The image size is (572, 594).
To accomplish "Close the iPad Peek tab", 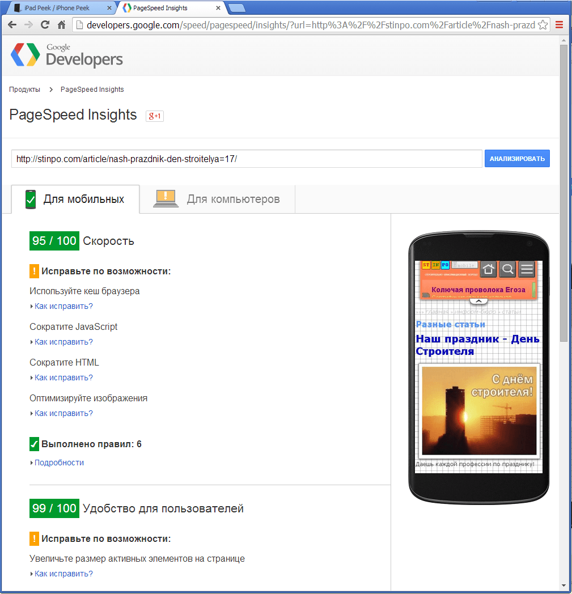I will (x=109, y=7).
